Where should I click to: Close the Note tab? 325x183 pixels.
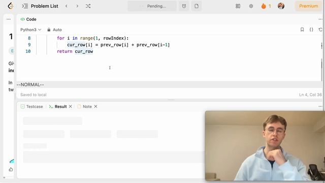[95, 106]
